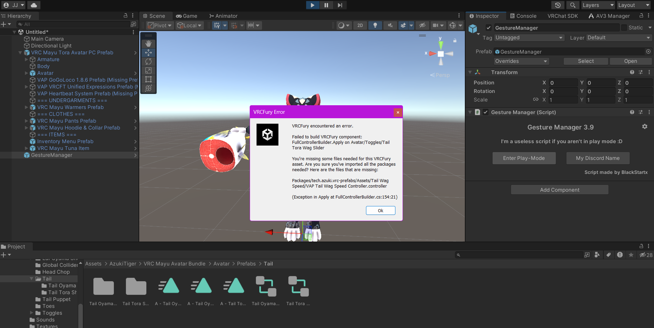Click the Position X input field
The height and width of the screenshot is (328, 654).
pos(563,83)
